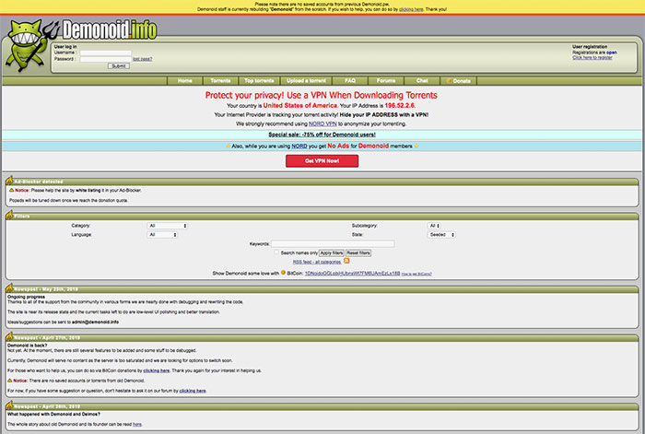
Task: Click 'Ongoing progress' newspost title
Action: pos(27,297)
